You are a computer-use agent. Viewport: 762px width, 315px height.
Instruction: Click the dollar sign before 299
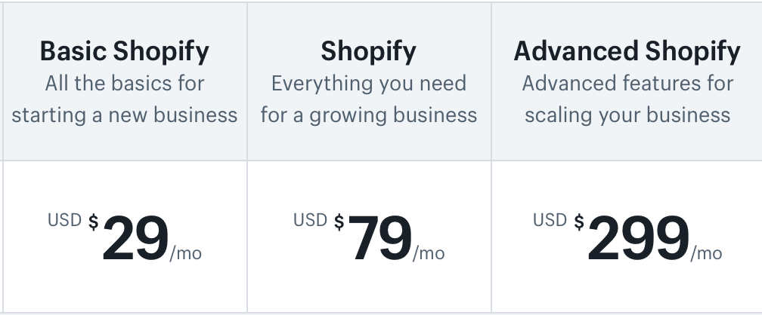pyautogui.click(x=579, y=222)
